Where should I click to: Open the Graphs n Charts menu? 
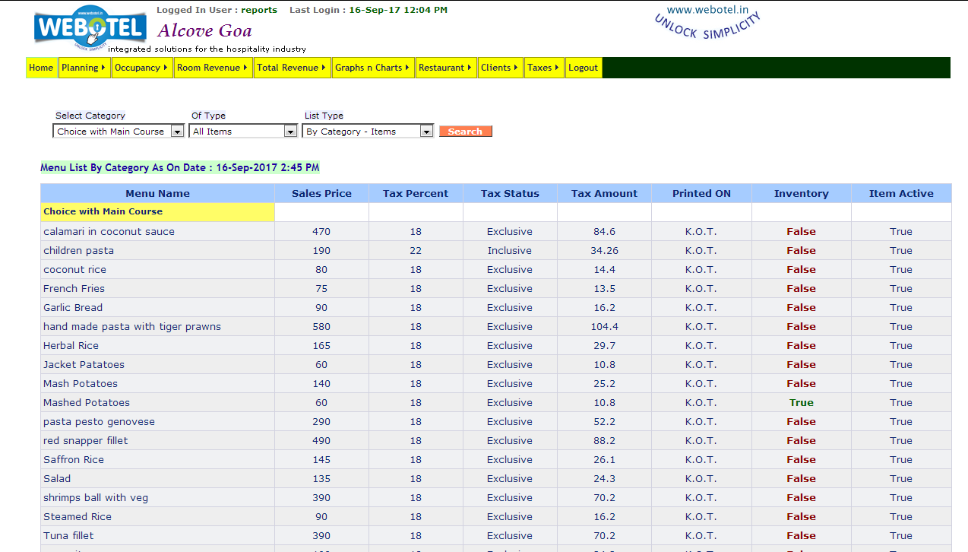373,68
